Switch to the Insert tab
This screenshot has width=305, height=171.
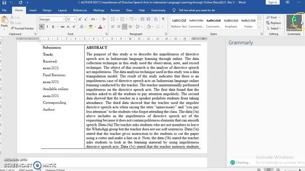pos(33,10)
